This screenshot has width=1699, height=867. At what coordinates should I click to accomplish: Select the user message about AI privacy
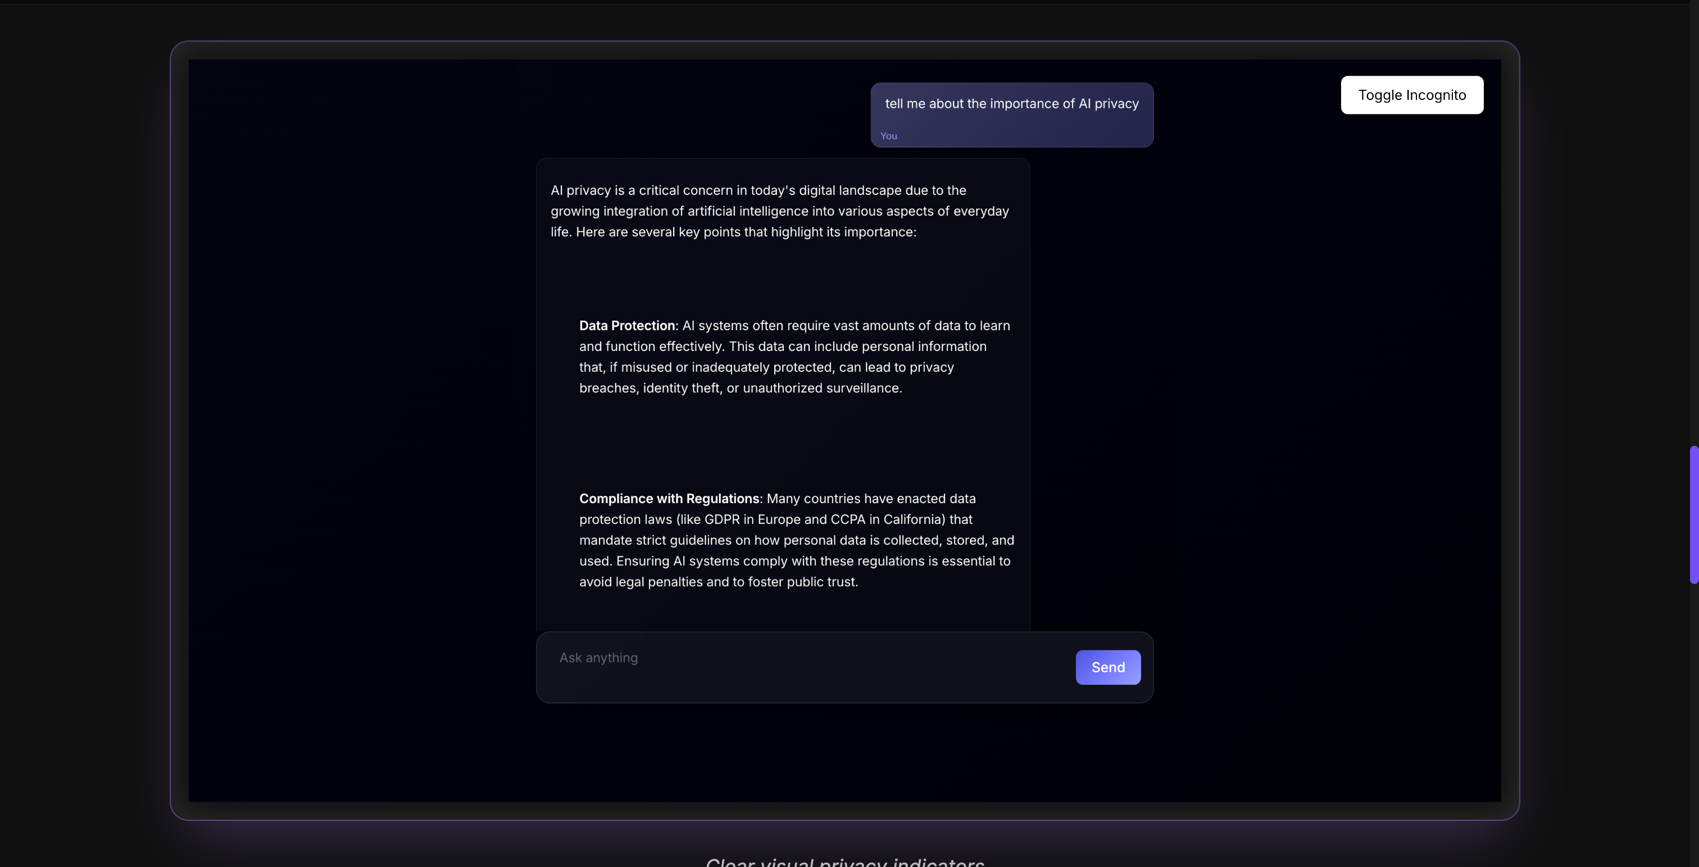tap(1011, 103)
